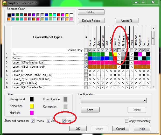Toggle net names on Traces checkbox

click(x=33, y=121)
